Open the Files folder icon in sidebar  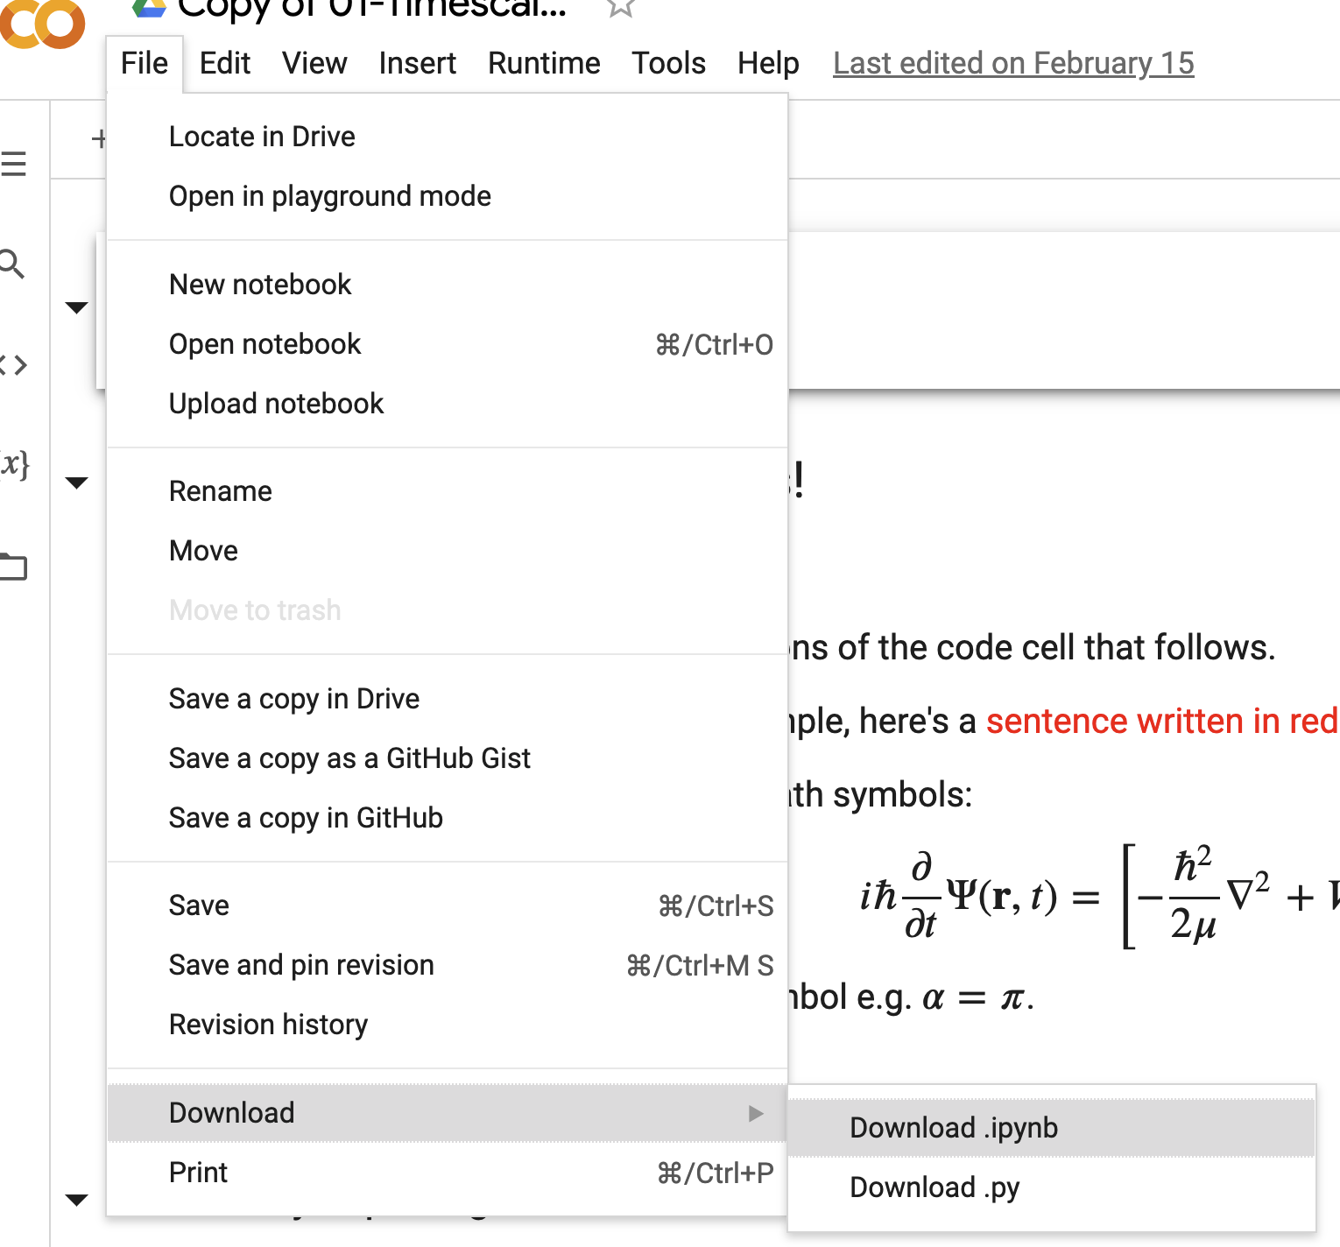click(x=13, y=567)
